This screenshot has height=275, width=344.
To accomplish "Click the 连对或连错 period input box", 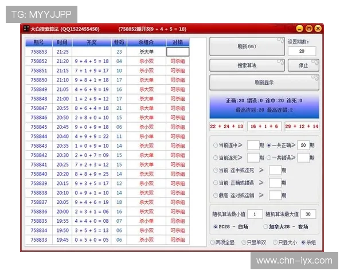I will 275,195.
